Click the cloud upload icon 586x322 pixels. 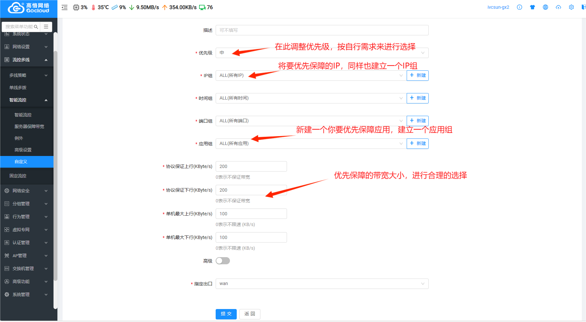(x=558, y=7)
